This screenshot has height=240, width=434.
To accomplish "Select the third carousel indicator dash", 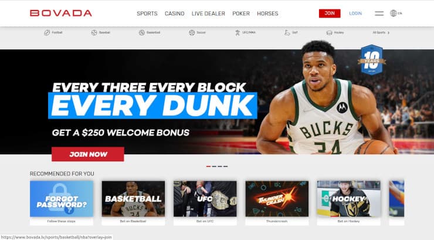I will click(x=220, y=167).
